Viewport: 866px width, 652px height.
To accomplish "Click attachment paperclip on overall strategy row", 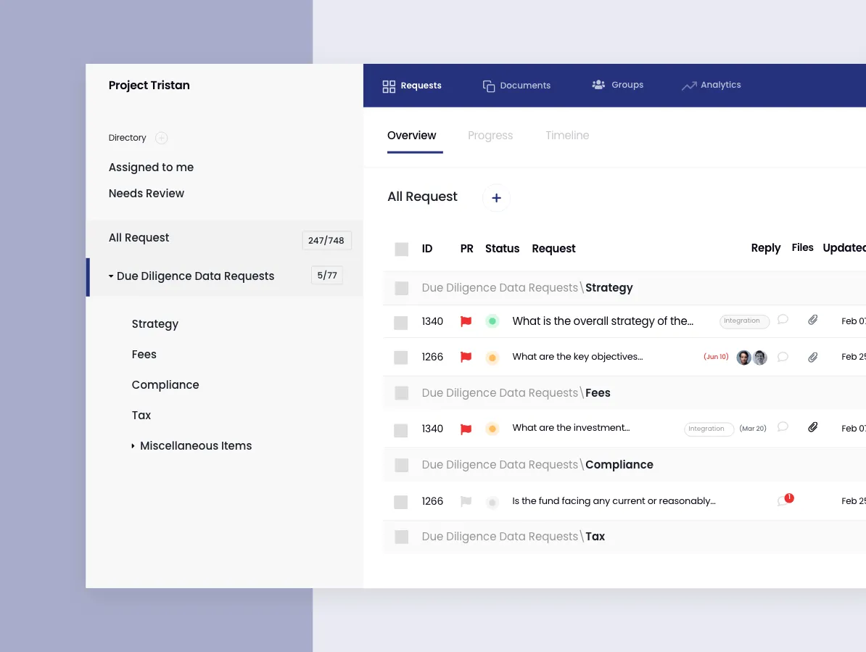I will pyautogui.click(x=813, y=320).
